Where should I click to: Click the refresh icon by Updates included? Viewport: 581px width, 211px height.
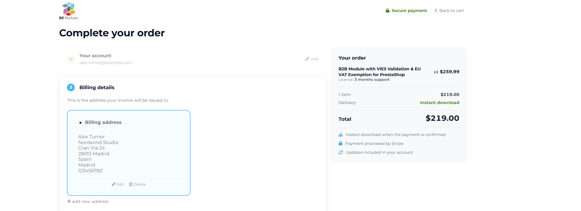[341, 152]
